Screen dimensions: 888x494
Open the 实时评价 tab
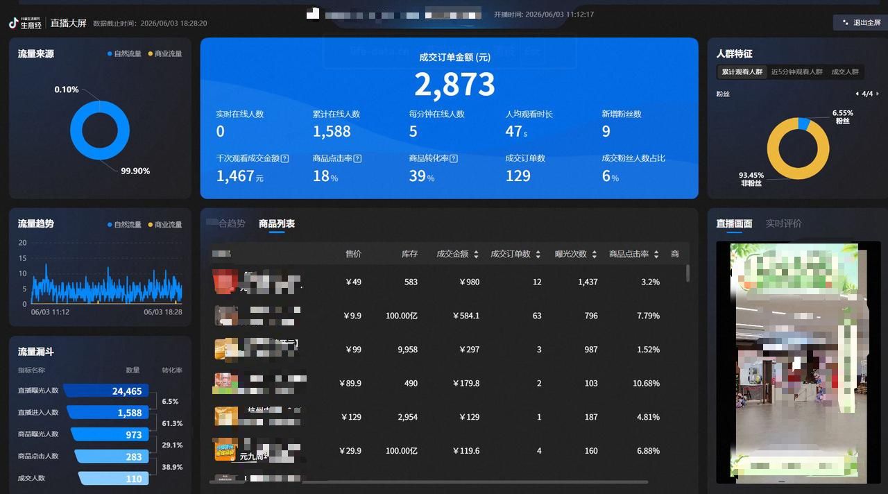point(783,223)
